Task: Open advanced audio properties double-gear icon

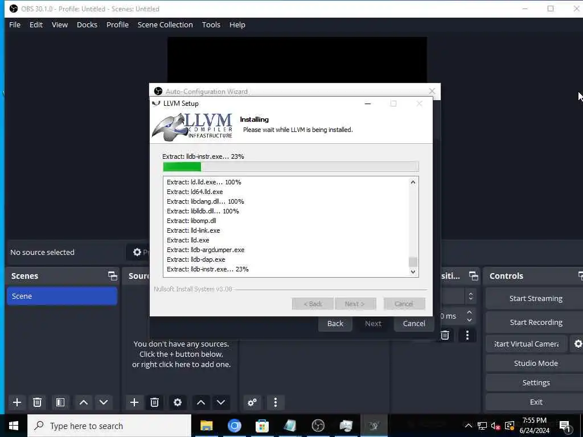Action: (x=252, y=402)
